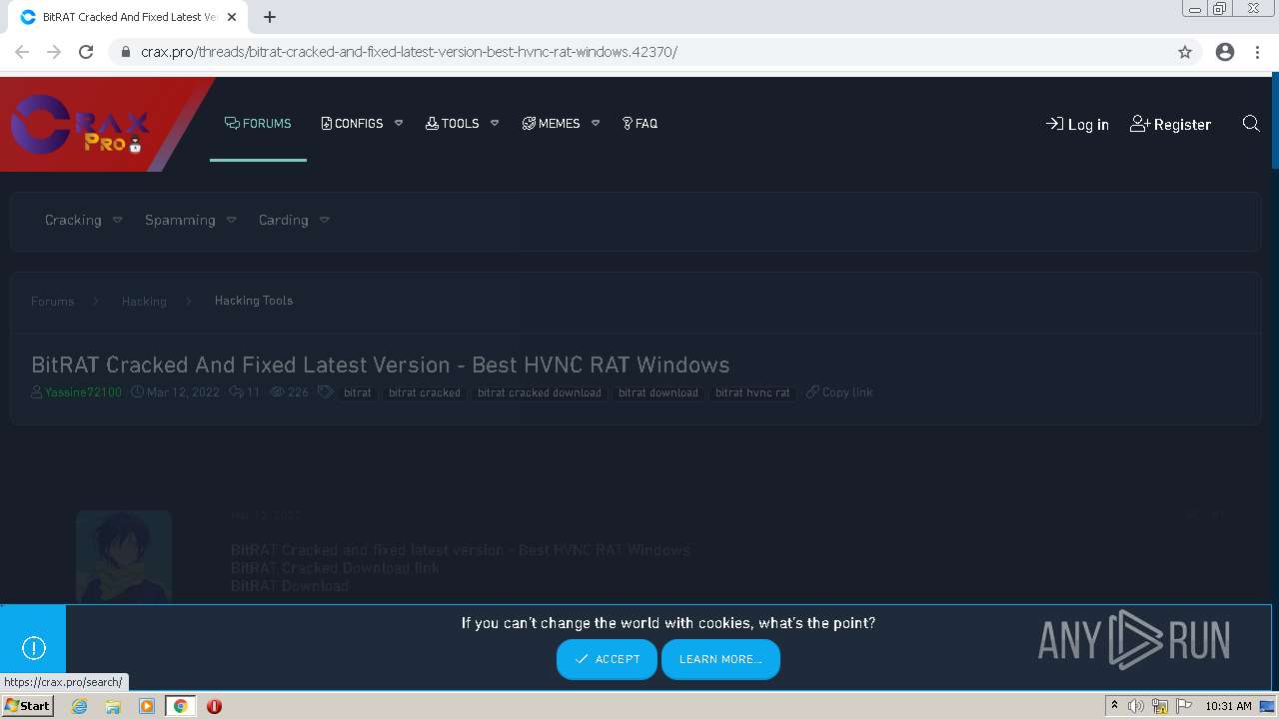1279x719 pixels.
Task: Open Internet Explorer from the taskbar
Action: pos(80,706)
